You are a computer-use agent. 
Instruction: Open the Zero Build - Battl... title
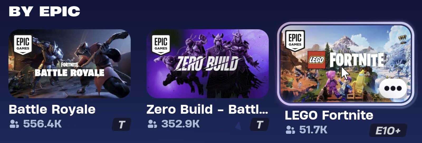[207, 110]
